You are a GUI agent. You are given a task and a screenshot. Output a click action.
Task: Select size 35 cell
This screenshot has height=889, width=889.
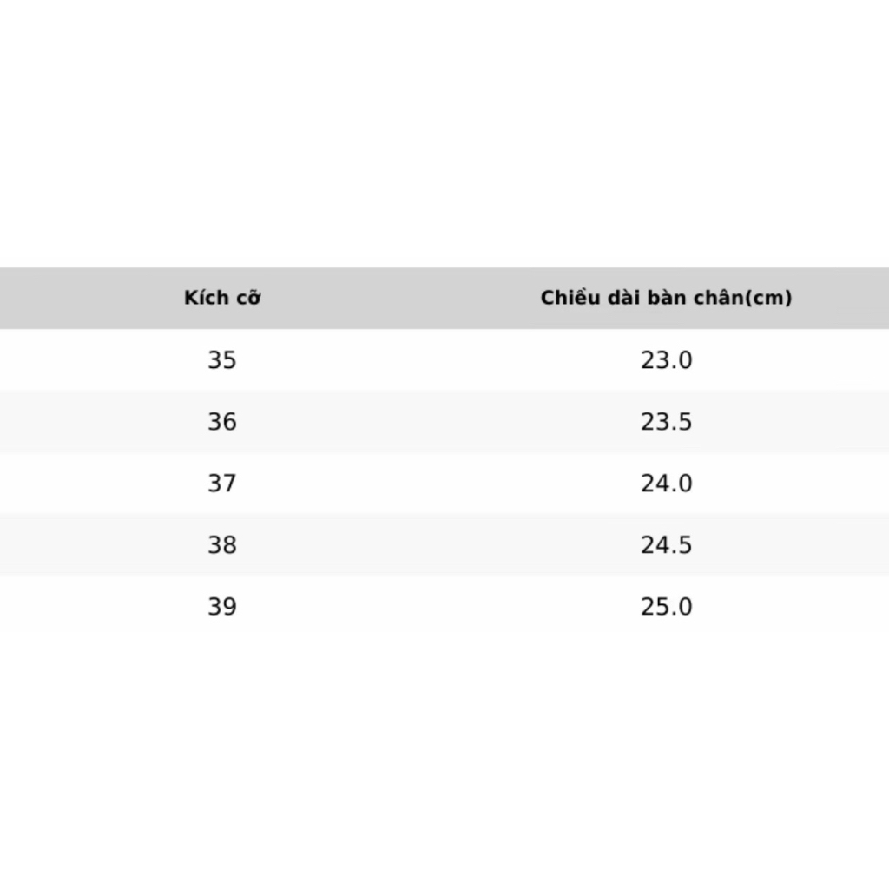tap(222, 359)
